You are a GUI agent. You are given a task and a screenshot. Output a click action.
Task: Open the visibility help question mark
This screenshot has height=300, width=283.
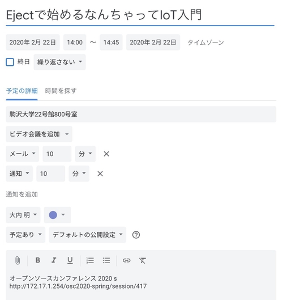tap(136, 235)
